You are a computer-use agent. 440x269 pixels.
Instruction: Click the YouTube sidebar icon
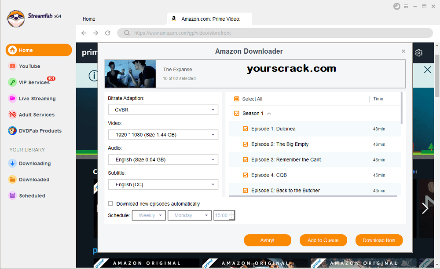(x=12, y=66)
